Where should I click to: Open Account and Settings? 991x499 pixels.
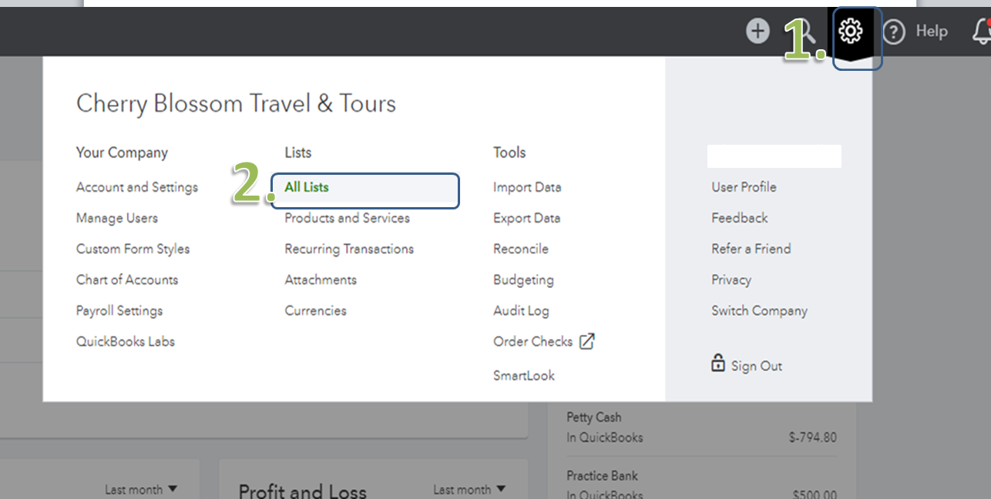click(x=137, y=187)
